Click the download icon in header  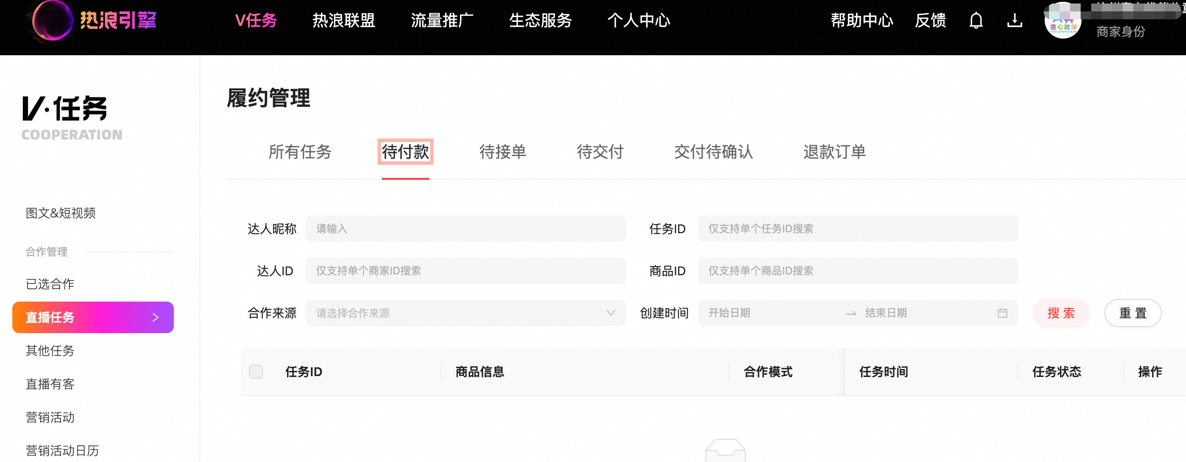pos(1014,21)
